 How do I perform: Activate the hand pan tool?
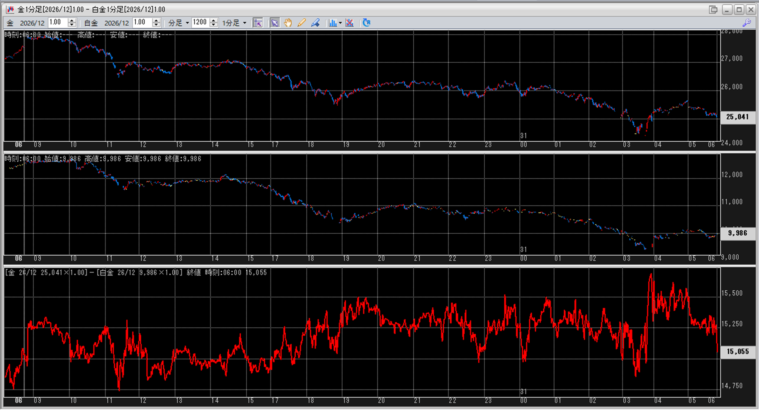[288, 23]
